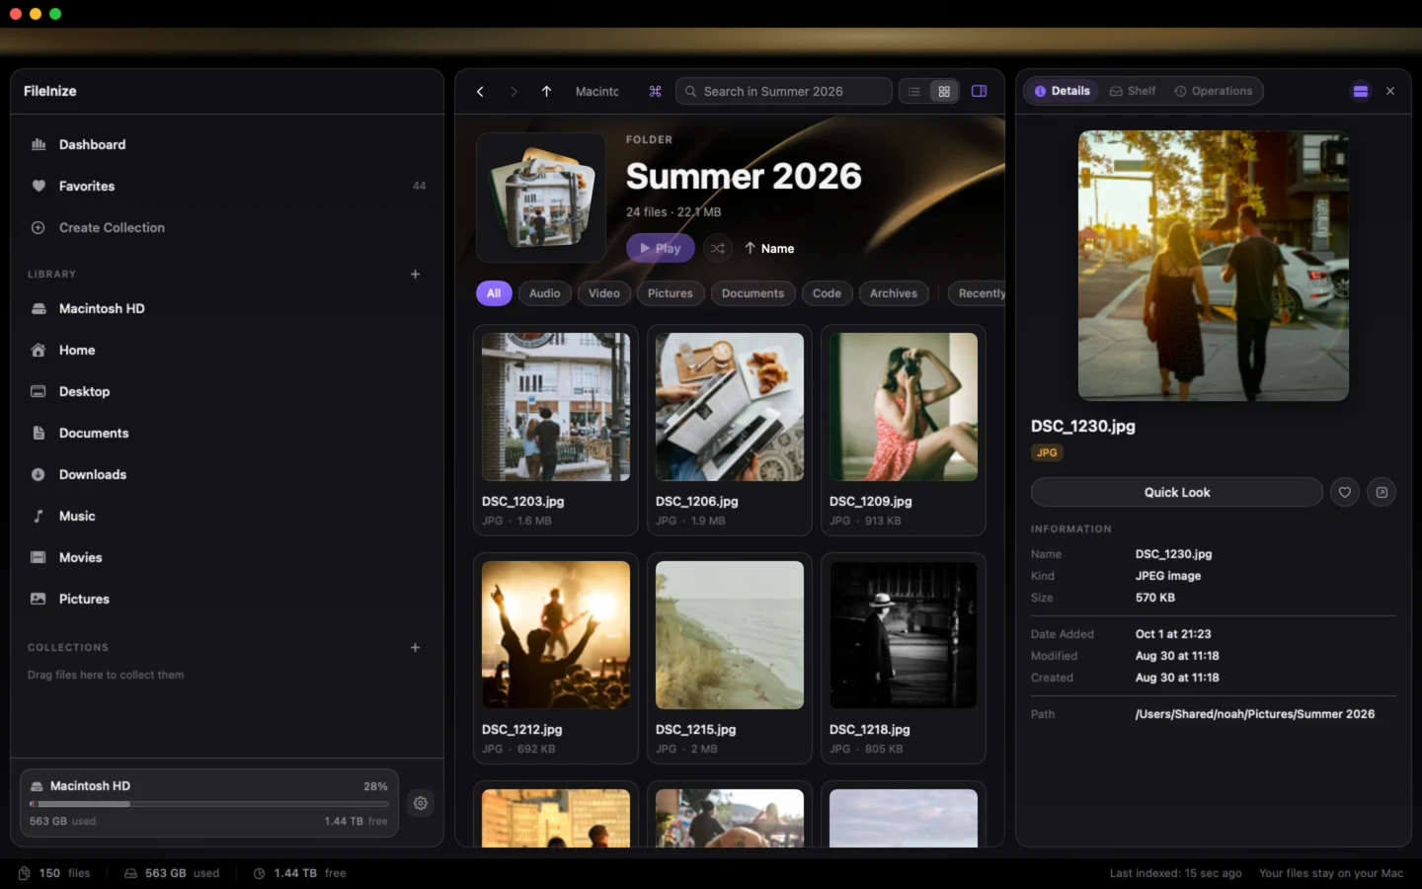Viewport: 1422px width, 889px height.
Task: Open the Dashboard
Action: 227,144
